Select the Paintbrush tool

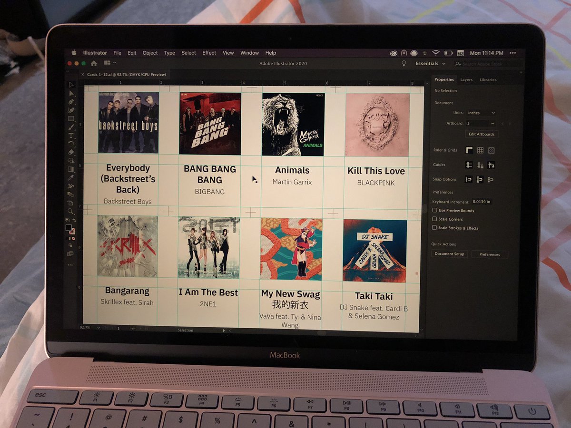point(71,127)
